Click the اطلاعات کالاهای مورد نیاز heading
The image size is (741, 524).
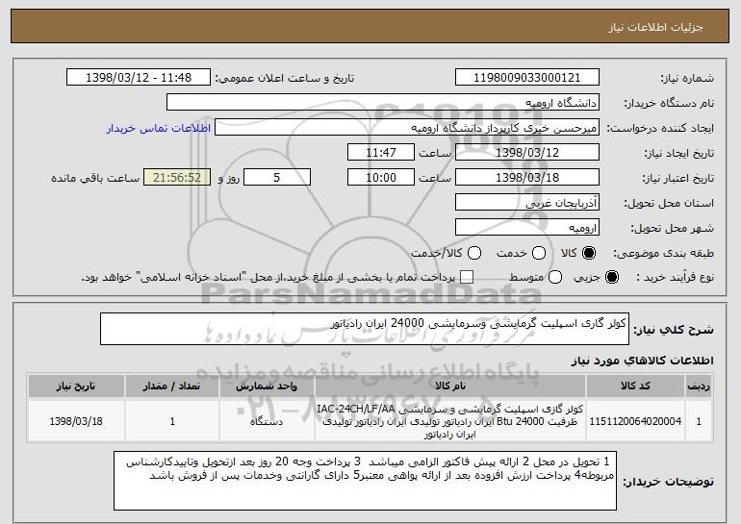pyautogui.click(x=642, y=361)
